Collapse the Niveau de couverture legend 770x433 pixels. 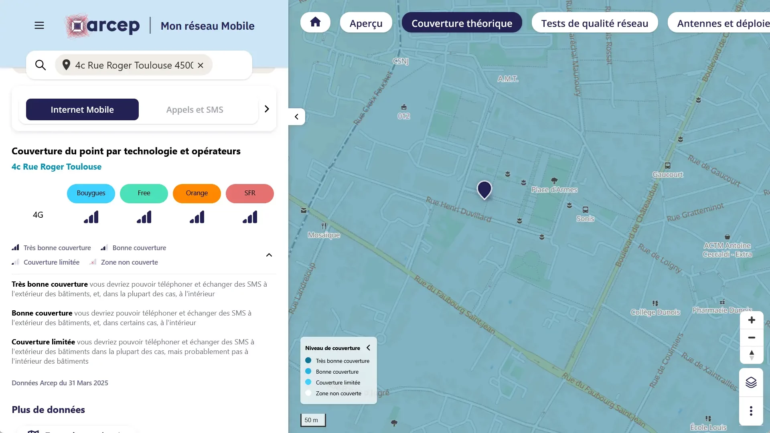(x=368, y=348)
